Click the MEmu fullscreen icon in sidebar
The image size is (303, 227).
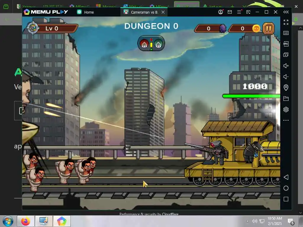pos(286,22)
